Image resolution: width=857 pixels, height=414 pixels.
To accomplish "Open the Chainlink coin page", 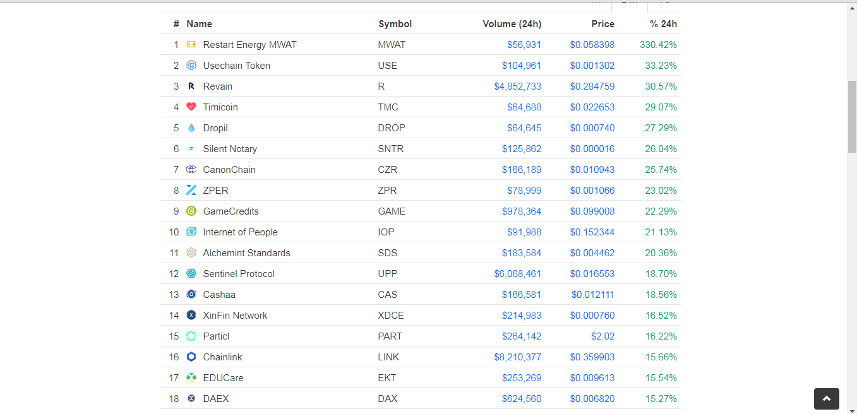I will click(x=222, y=357).
